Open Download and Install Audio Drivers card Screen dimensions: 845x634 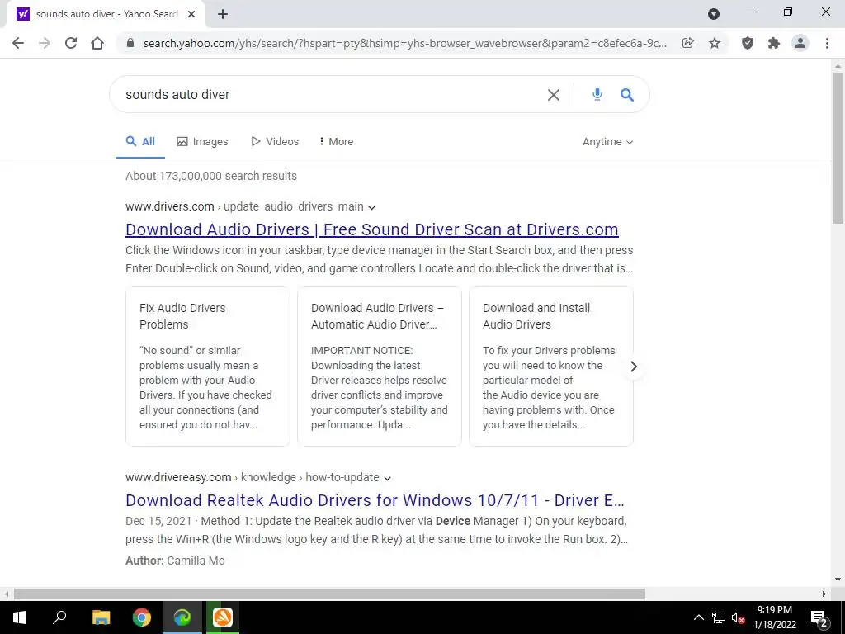(550, 367)
